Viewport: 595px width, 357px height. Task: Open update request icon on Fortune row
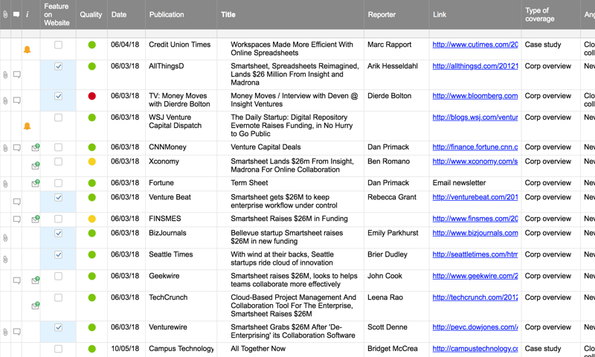coord(35,184)
